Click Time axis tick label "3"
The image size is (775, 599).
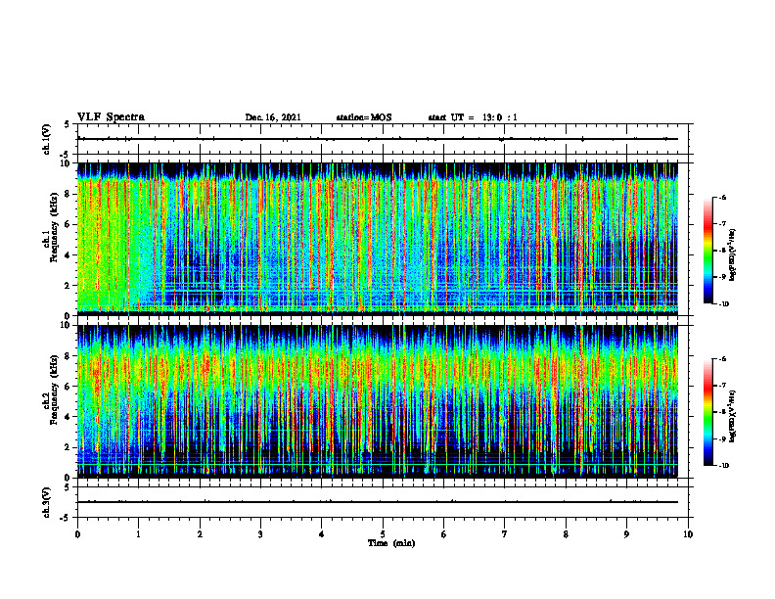coord(260,534)
